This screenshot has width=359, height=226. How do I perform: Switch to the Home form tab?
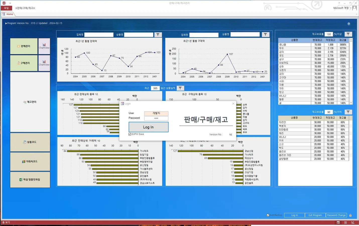10,14
